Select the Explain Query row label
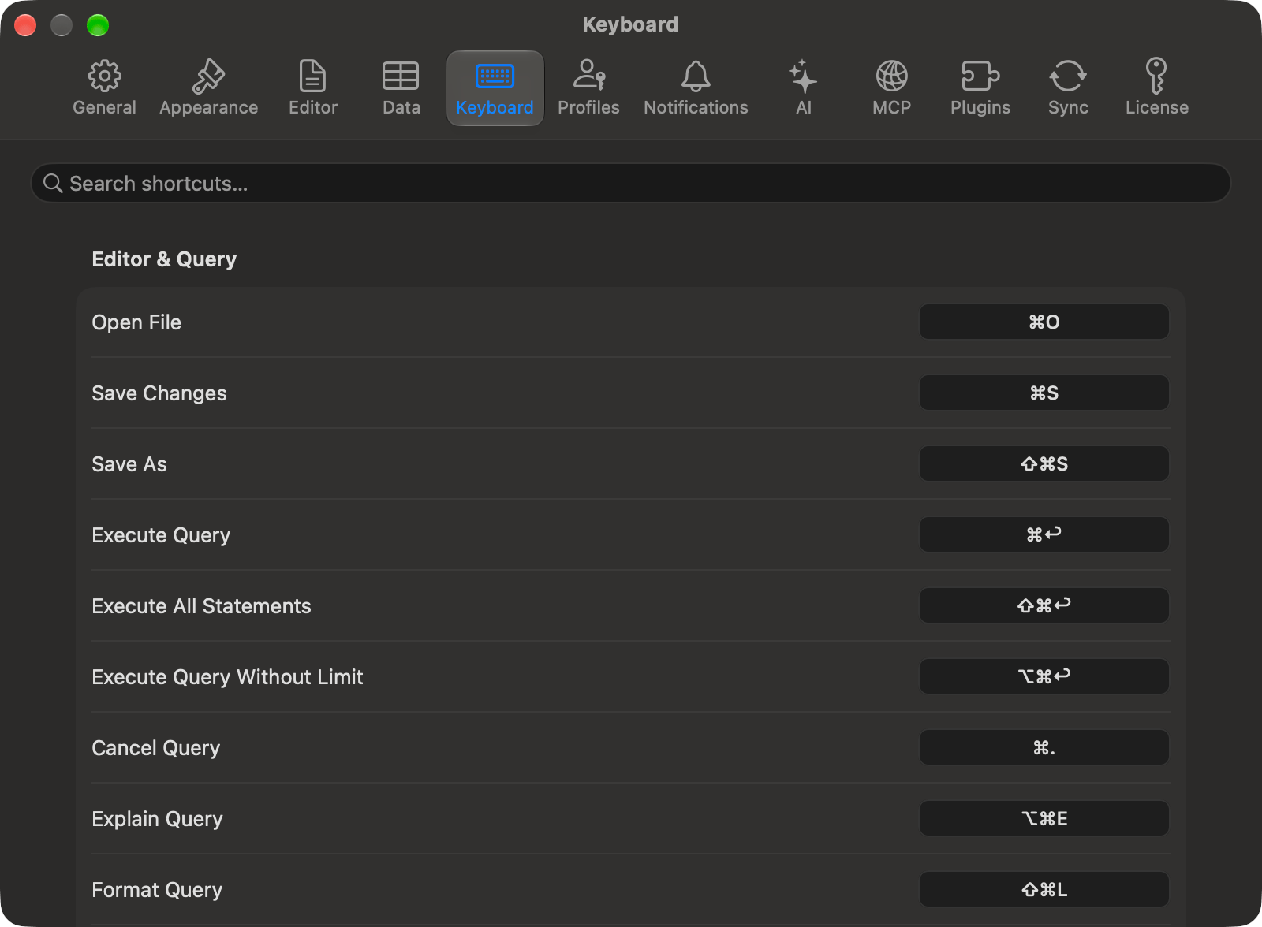This screenshot has height=927, width=1262. [x=157, y=819]
